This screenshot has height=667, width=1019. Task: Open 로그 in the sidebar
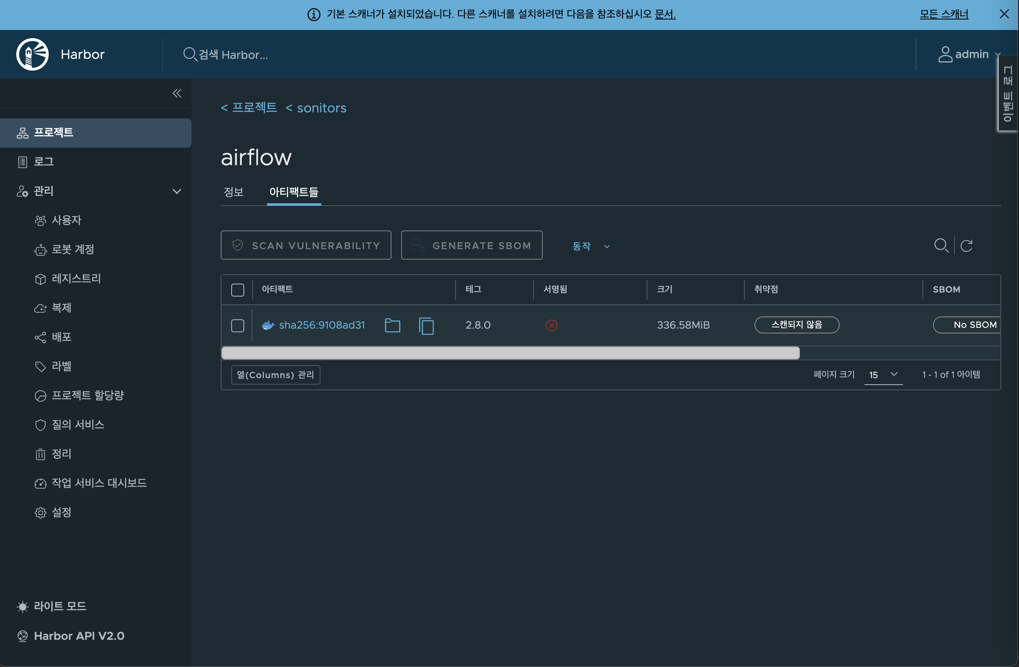(x=44, y=162)
